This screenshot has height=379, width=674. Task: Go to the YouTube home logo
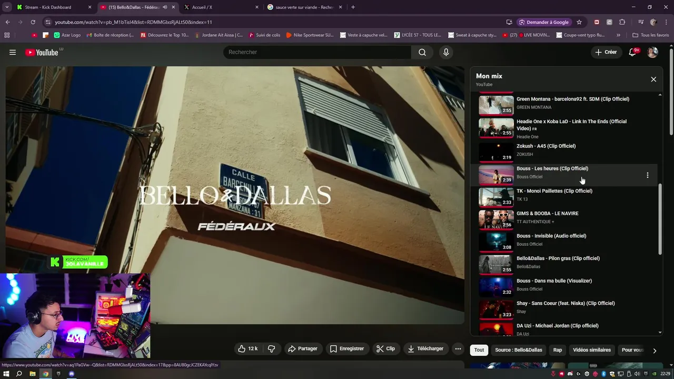click(x=42, y=52)
